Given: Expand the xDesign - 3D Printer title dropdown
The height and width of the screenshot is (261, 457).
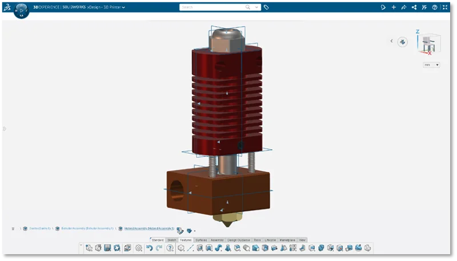Looking at the screenshot, I should (123, 7).
